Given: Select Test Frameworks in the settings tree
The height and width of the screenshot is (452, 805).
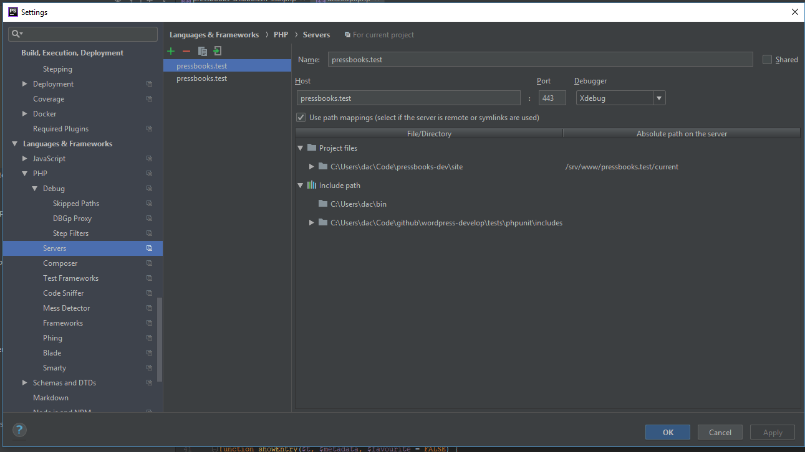Looking at the screenshot, I should (x=70, y=278).
